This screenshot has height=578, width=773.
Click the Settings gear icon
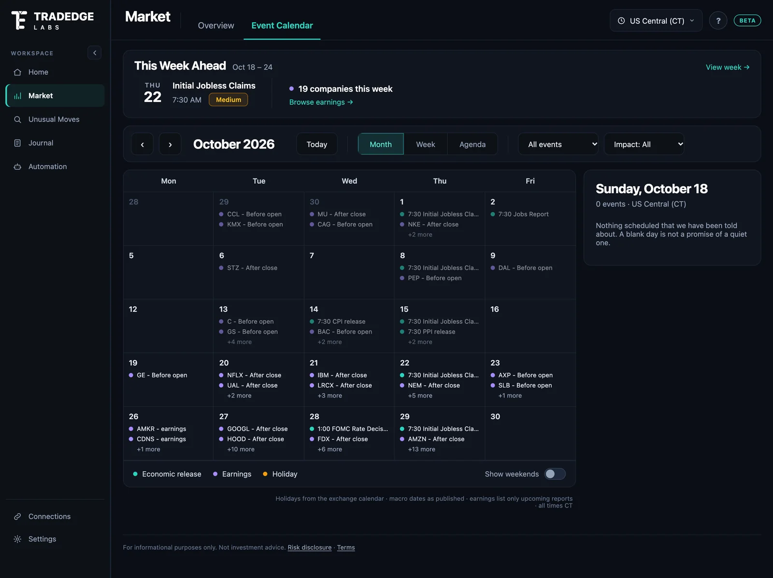[x=17, y=539]
